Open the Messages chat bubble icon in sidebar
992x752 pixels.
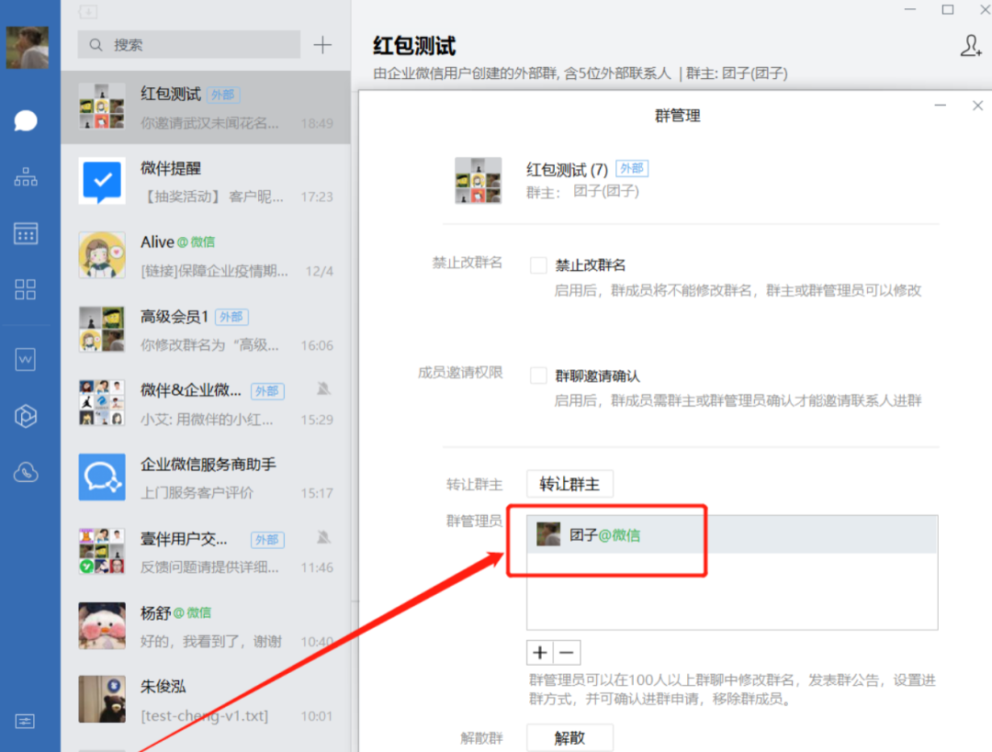[26, 120]
